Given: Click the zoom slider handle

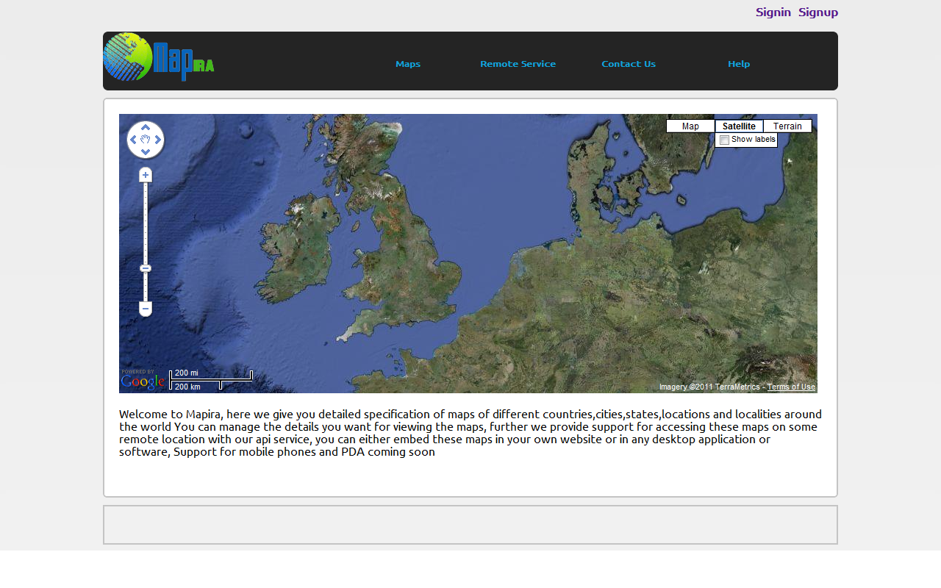Looking at the screenshot, I should pyautogui.click(x=146, y=268).
